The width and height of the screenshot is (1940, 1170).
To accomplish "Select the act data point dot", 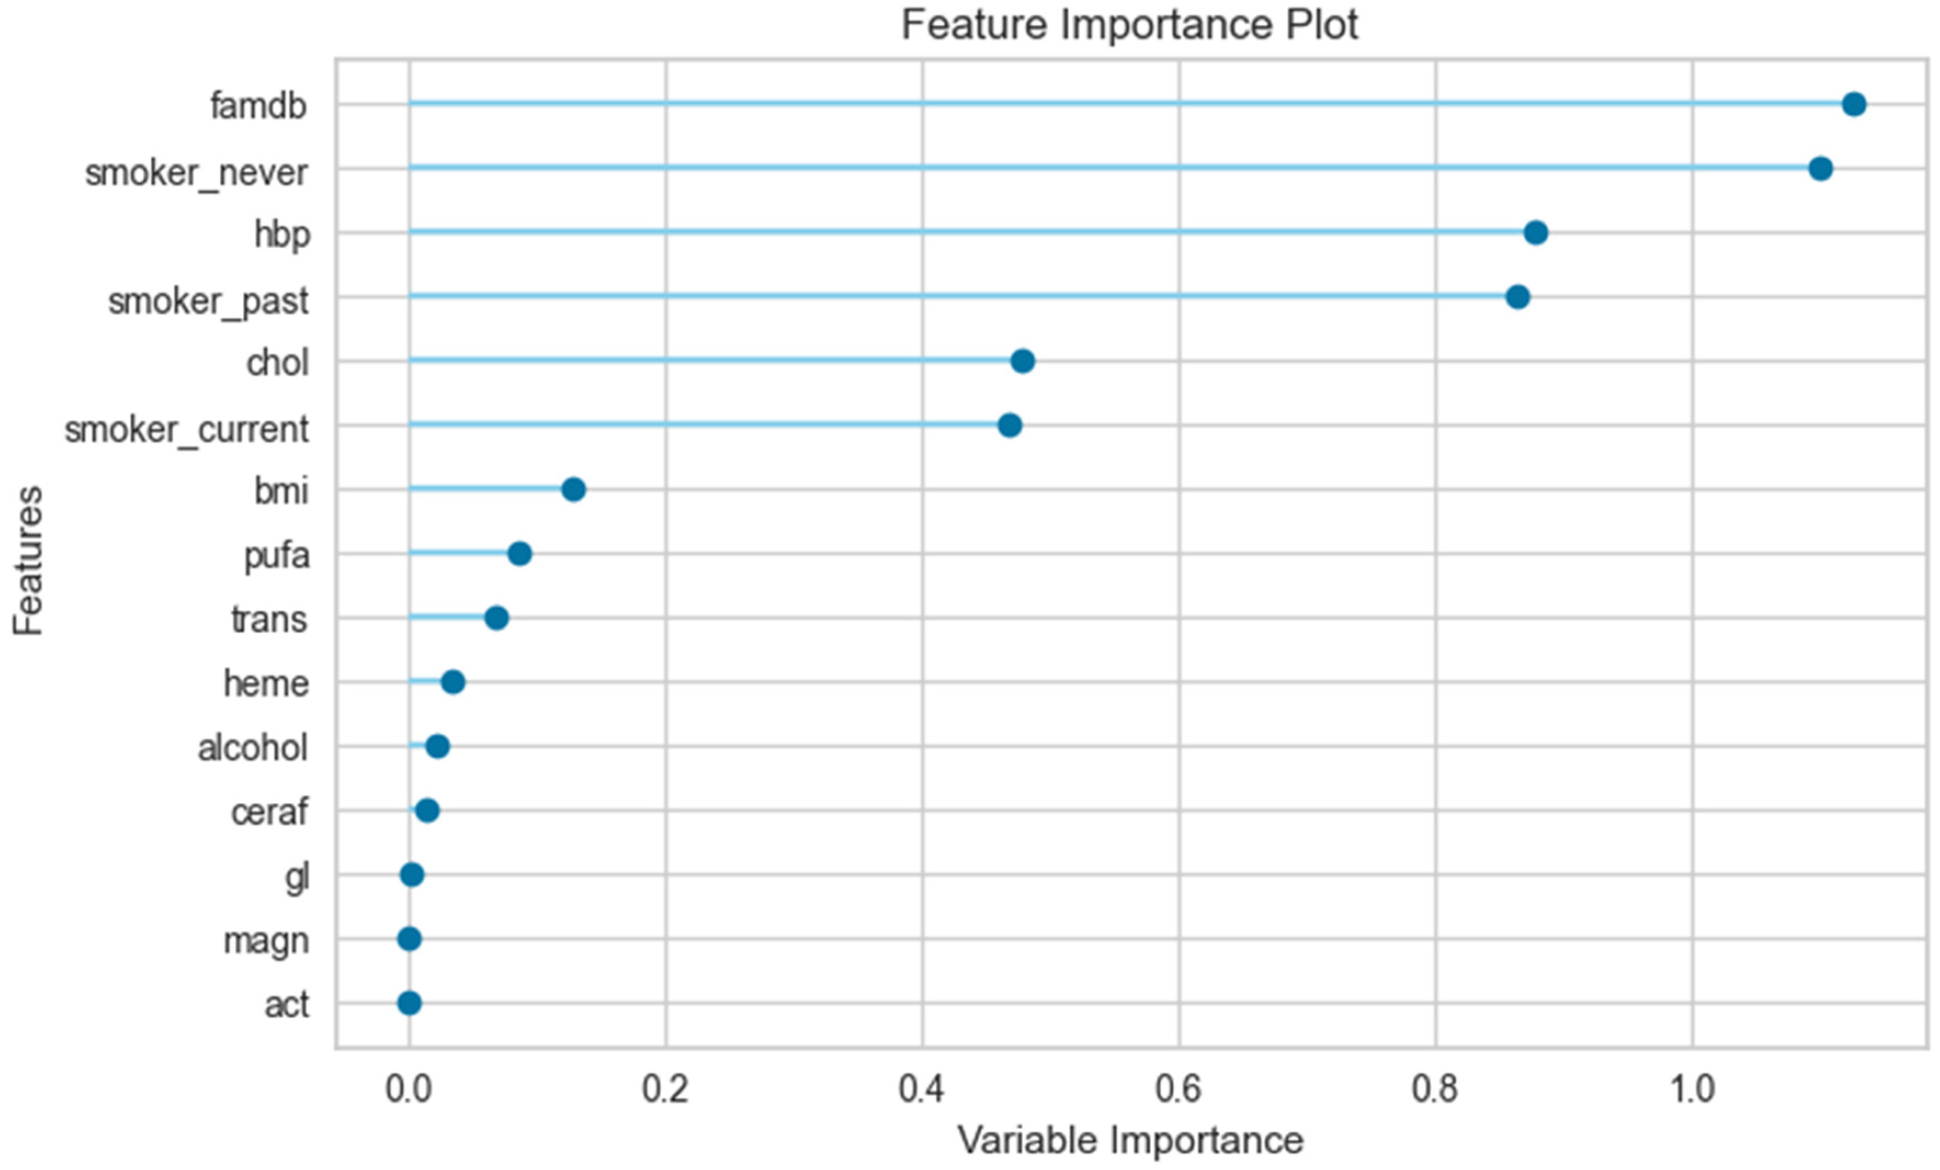I will click(x=409, y=1003).
